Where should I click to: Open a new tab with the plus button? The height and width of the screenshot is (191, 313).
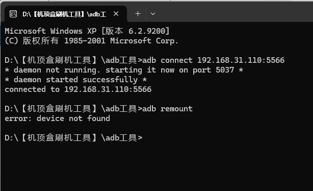(138, 14)
